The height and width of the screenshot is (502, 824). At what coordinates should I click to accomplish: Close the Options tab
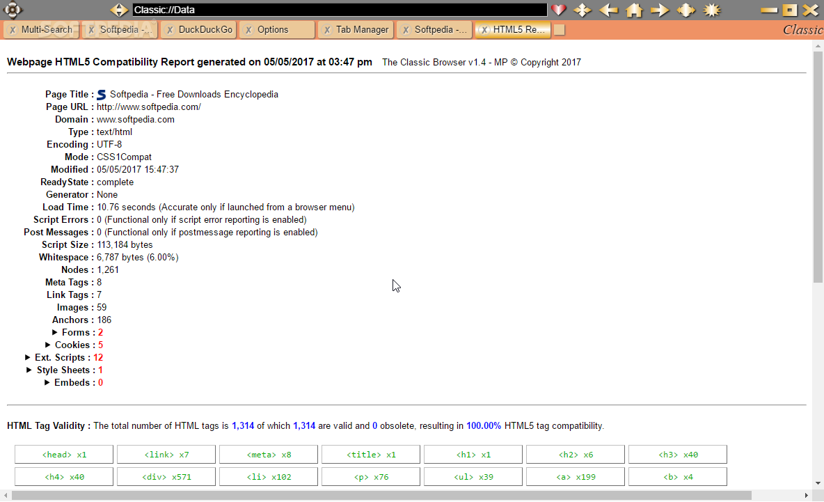tap(248, 30)
